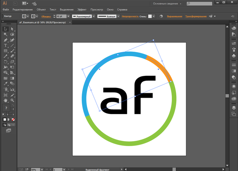
Task: Choose the Mesh tool
Action: click(x=5, y=78)
